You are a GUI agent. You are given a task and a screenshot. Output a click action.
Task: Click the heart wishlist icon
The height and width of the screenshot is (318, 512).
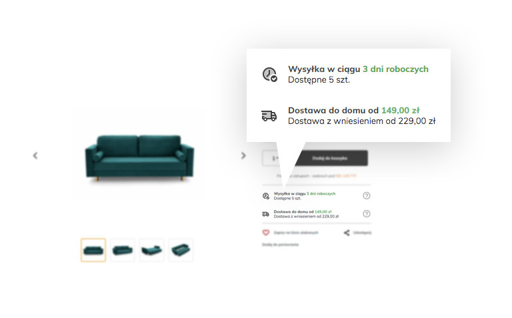266,233
